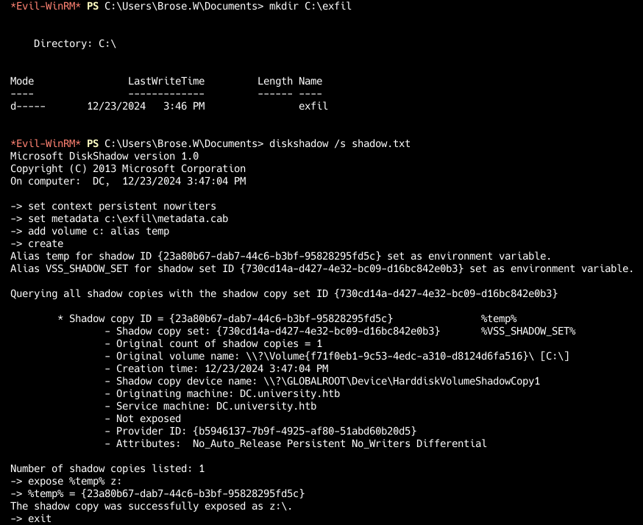This screenshot has width=643, height=525.
Task: Click the 'mkdir C:\exfil' command text
Action: [x=310, y=6]
